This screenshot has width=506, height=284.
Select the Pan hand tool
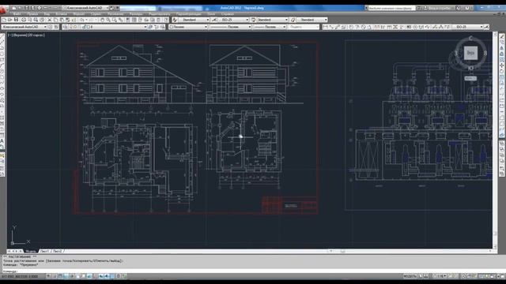click(102, 20)
